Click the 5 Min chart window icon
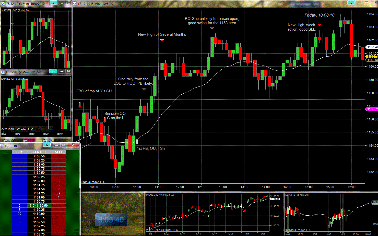The image size is (378, 236). pos(75,4)
